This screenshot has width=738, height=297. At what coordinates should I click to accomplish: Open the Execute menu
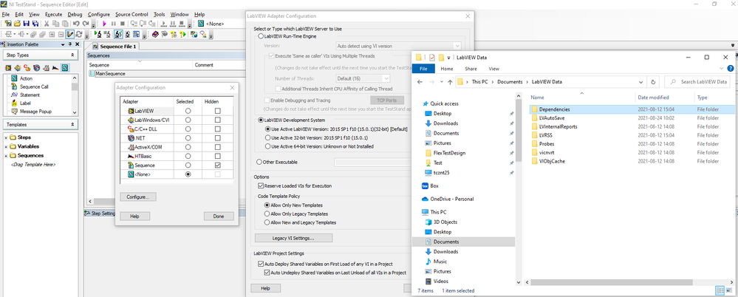pos(53,15)
